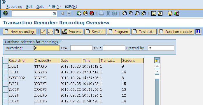Click the blue Information icon button

point(198,32)
